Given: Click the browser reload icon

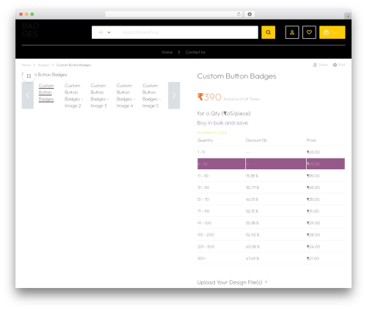Looking at the screenshot, I should 239,14.
